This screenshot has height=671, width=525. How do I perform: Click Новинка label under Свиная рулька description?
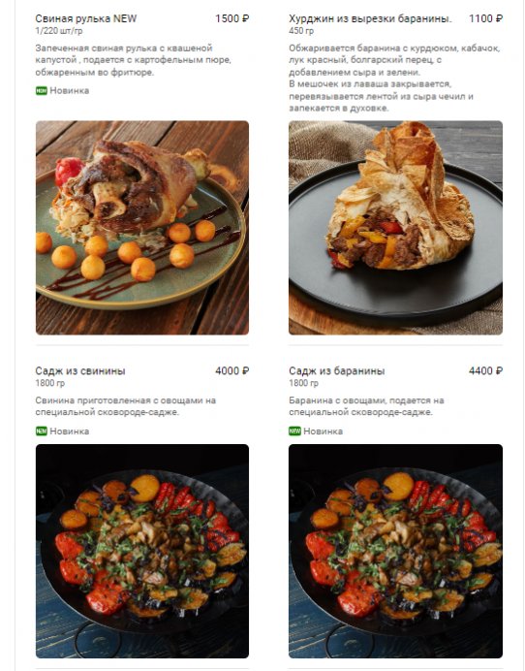[70, 91]
